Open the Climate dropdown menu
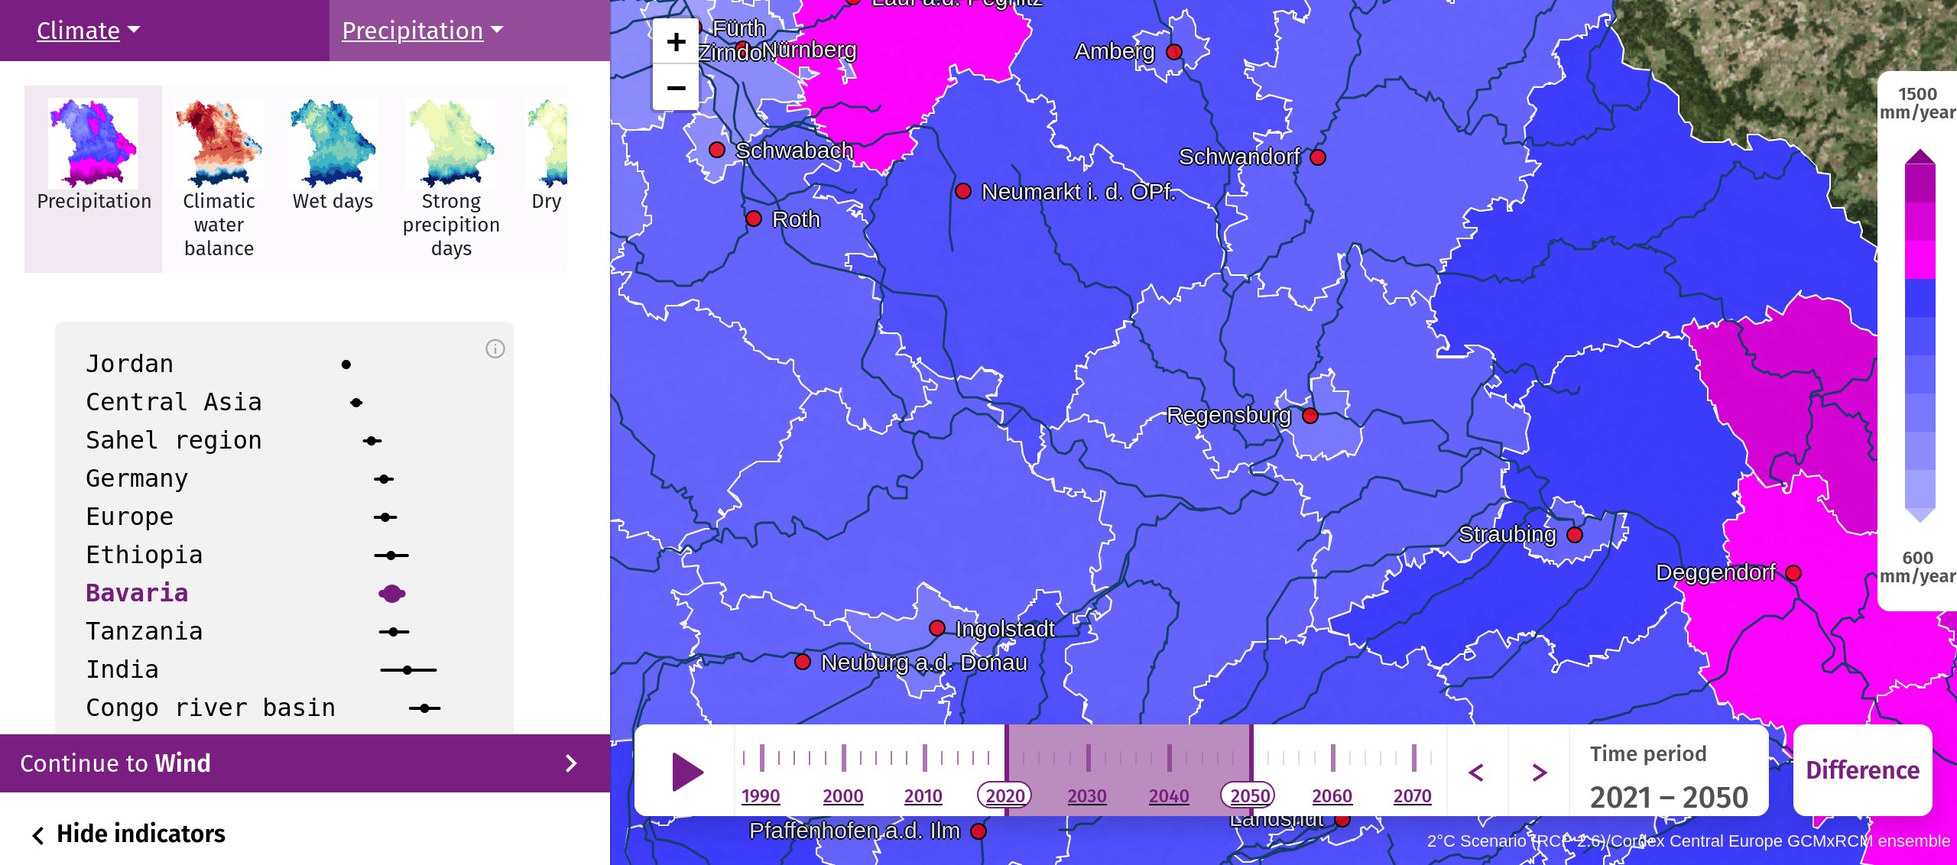 (x=89, y=31)
